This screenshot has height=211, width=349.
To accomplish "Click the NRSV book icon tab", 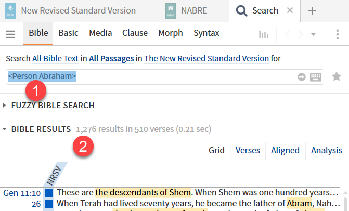I will (10, 11).
